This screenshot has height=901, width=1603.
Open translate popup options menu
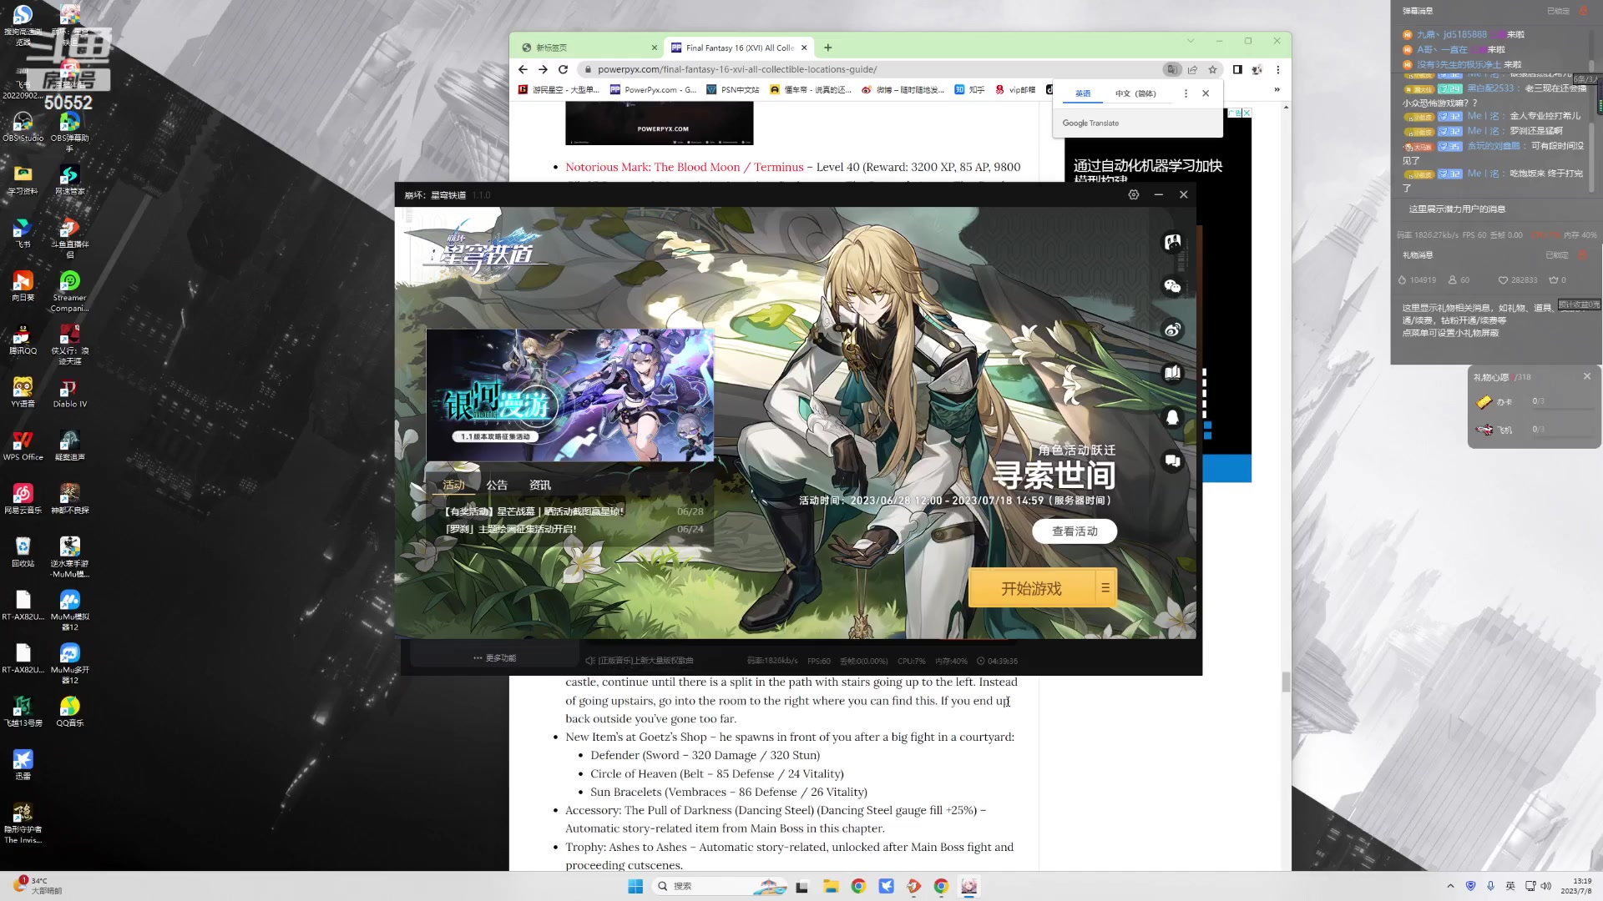point(1186,93)
